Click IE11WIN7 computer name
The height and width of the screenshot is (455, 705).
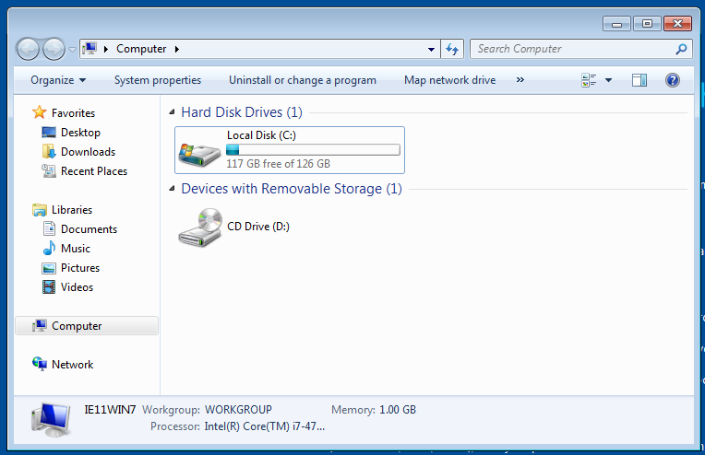pyautogui.click(x=110, y=410)
